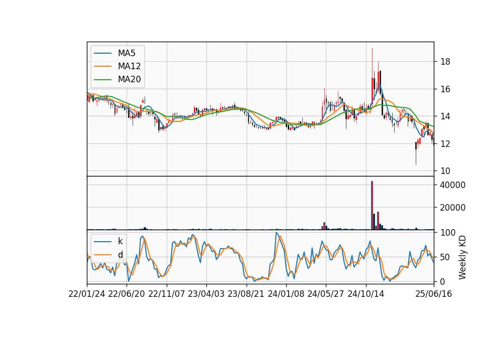Image resolution: width=482 pixels, height=346 pixels.
Task: Click the MA12 legend label
Action: (129, 66)
